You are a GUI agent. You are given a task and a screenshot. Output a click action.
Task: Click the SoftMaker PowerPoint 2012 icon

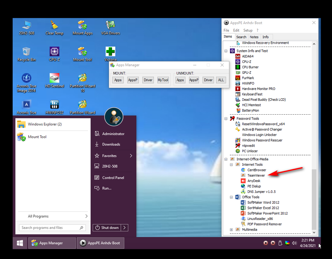(x=243, y=213)
